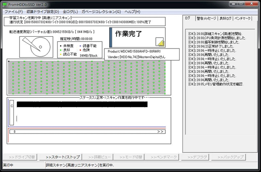Click the >>ベンチマーク button
This screenshot has height=172, width=261.
162,157
